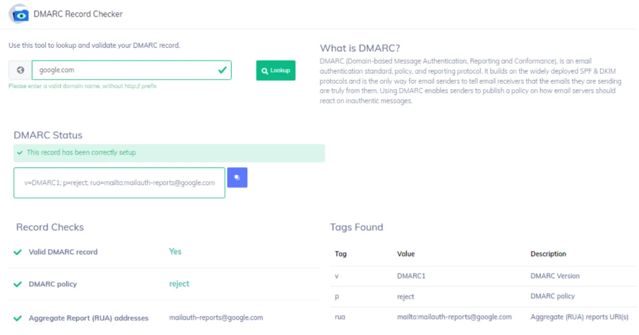Click the 'reject' value in Record Checks
The height and width of the screenshot is (335, 639).
179,284
